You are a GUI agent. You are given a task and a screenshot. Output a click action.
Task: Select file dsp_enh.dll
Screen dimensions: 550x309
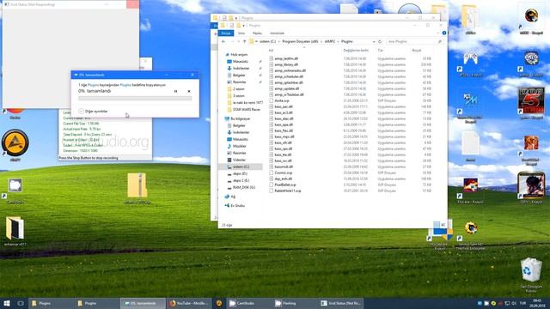(x=283, y=179)
